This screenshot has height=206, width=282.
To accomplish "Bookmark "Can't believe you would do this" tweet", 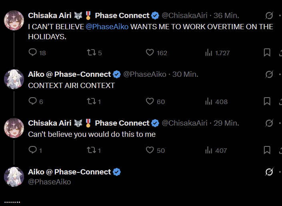I will (x=267, y=150).
